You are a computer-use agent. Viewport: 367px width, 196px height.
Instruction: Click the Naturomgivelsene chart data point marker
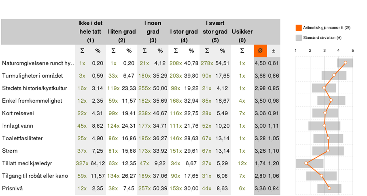345,63
